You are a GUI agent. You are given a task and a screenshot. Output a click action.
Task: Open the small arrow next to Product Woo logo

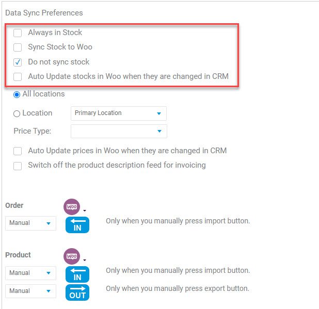tap(85, 260)
